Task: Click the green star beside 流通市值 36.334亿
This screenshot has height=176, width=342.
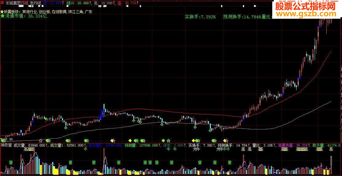Action: [x=2, y=16]
